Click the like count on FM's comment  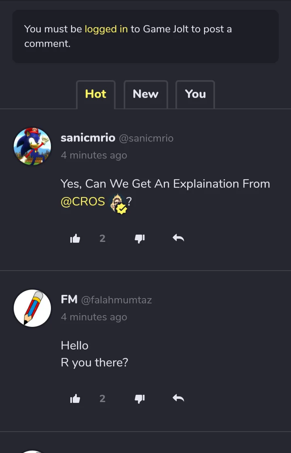102,399
